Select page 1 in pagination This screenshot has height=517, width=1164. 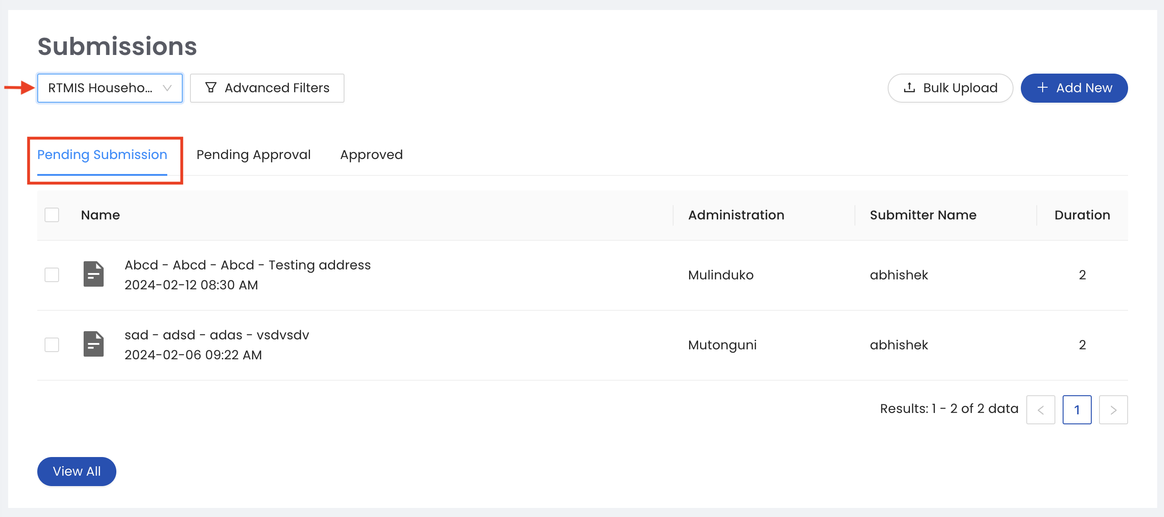point(1077,409)
